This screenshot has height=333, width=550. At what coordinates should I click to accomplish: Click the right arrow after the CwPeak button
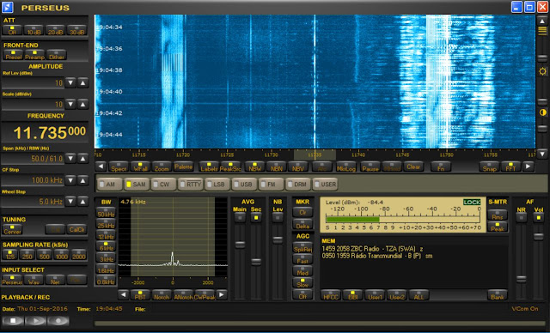point(222,295)
